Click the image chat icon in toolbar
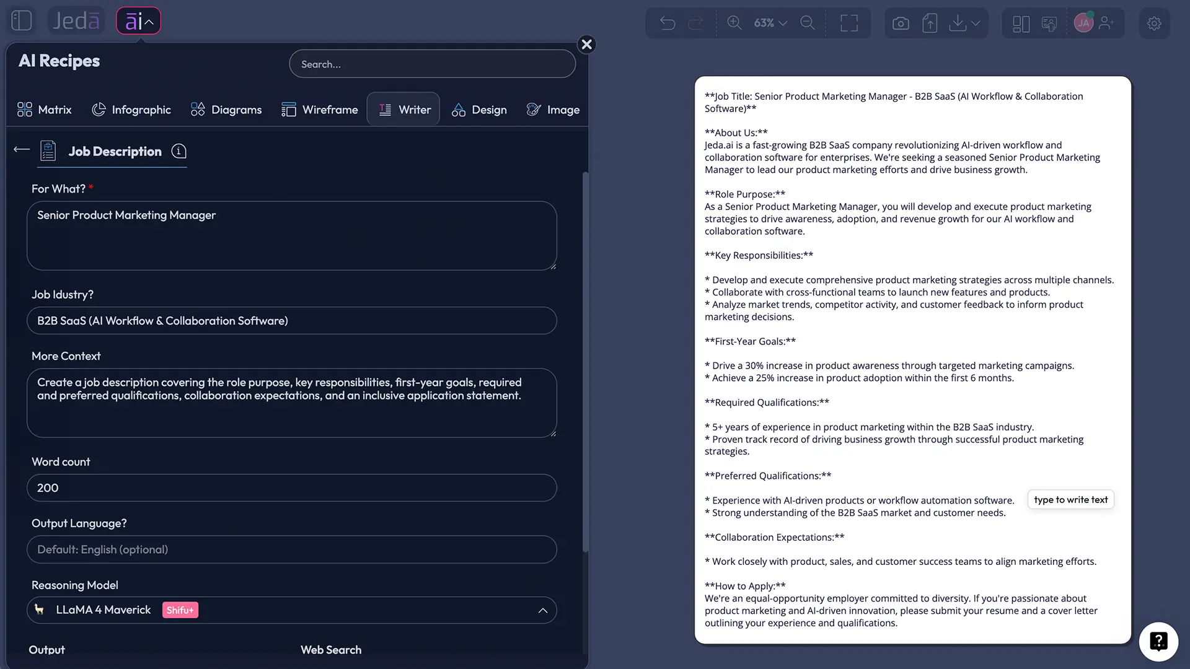 1049,24
